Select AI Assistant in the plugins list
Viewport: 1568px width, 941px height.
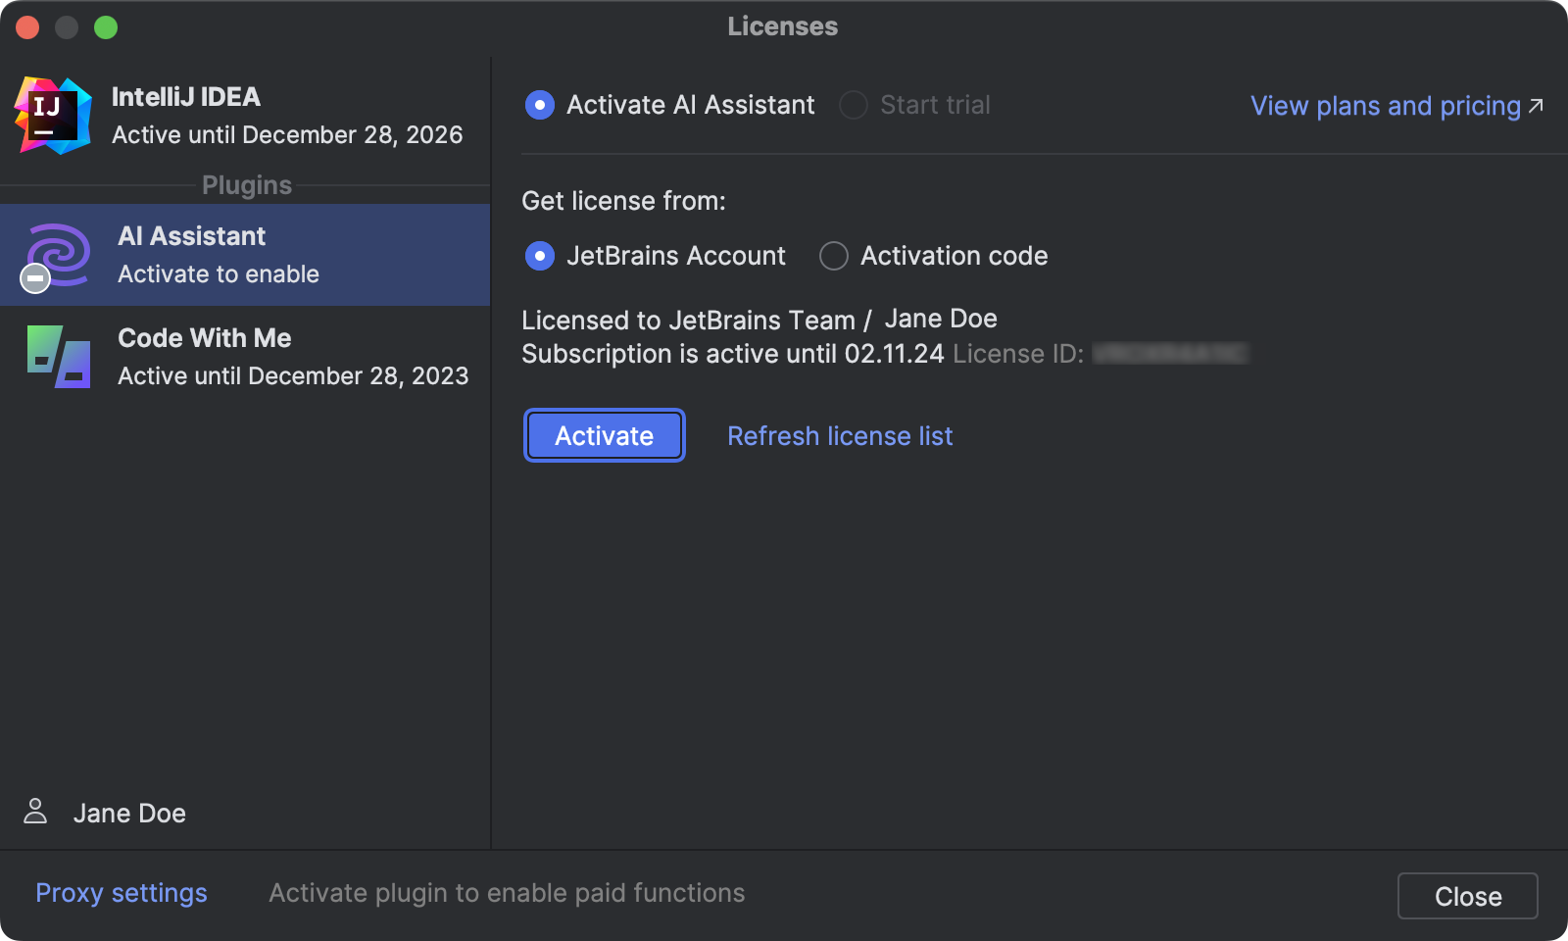245,255
